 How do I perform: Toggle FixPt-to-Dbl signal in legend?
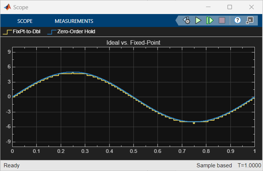[x=27, y=32]
